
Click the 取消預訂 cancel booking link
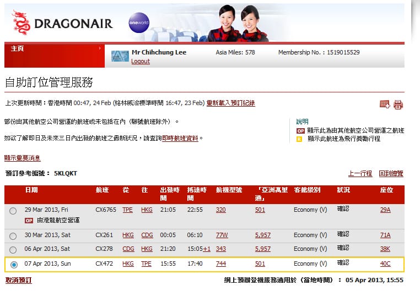(19, 280)
